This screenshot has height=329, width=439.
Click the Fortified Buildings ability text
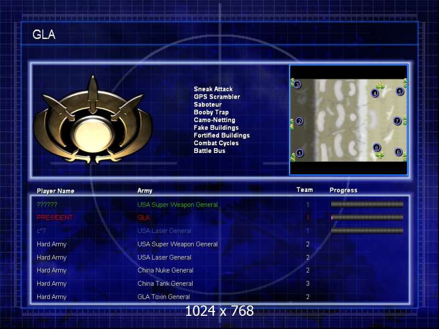point(222,135)
